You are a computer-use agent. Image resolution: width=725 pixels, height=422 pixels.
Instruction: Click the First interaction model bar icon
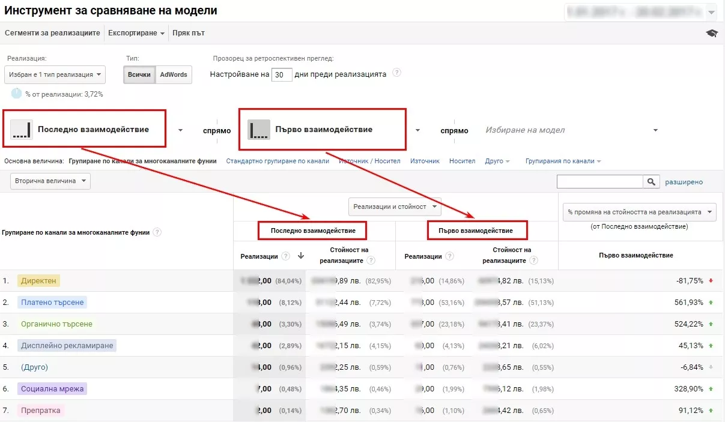(259, 129)
